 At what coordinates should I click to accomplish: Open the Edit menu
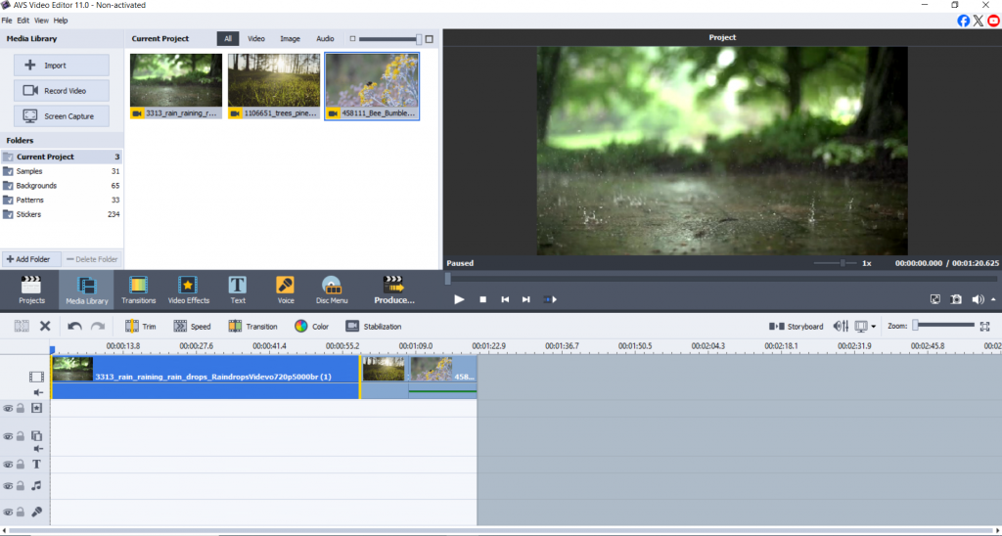[23, 20]
